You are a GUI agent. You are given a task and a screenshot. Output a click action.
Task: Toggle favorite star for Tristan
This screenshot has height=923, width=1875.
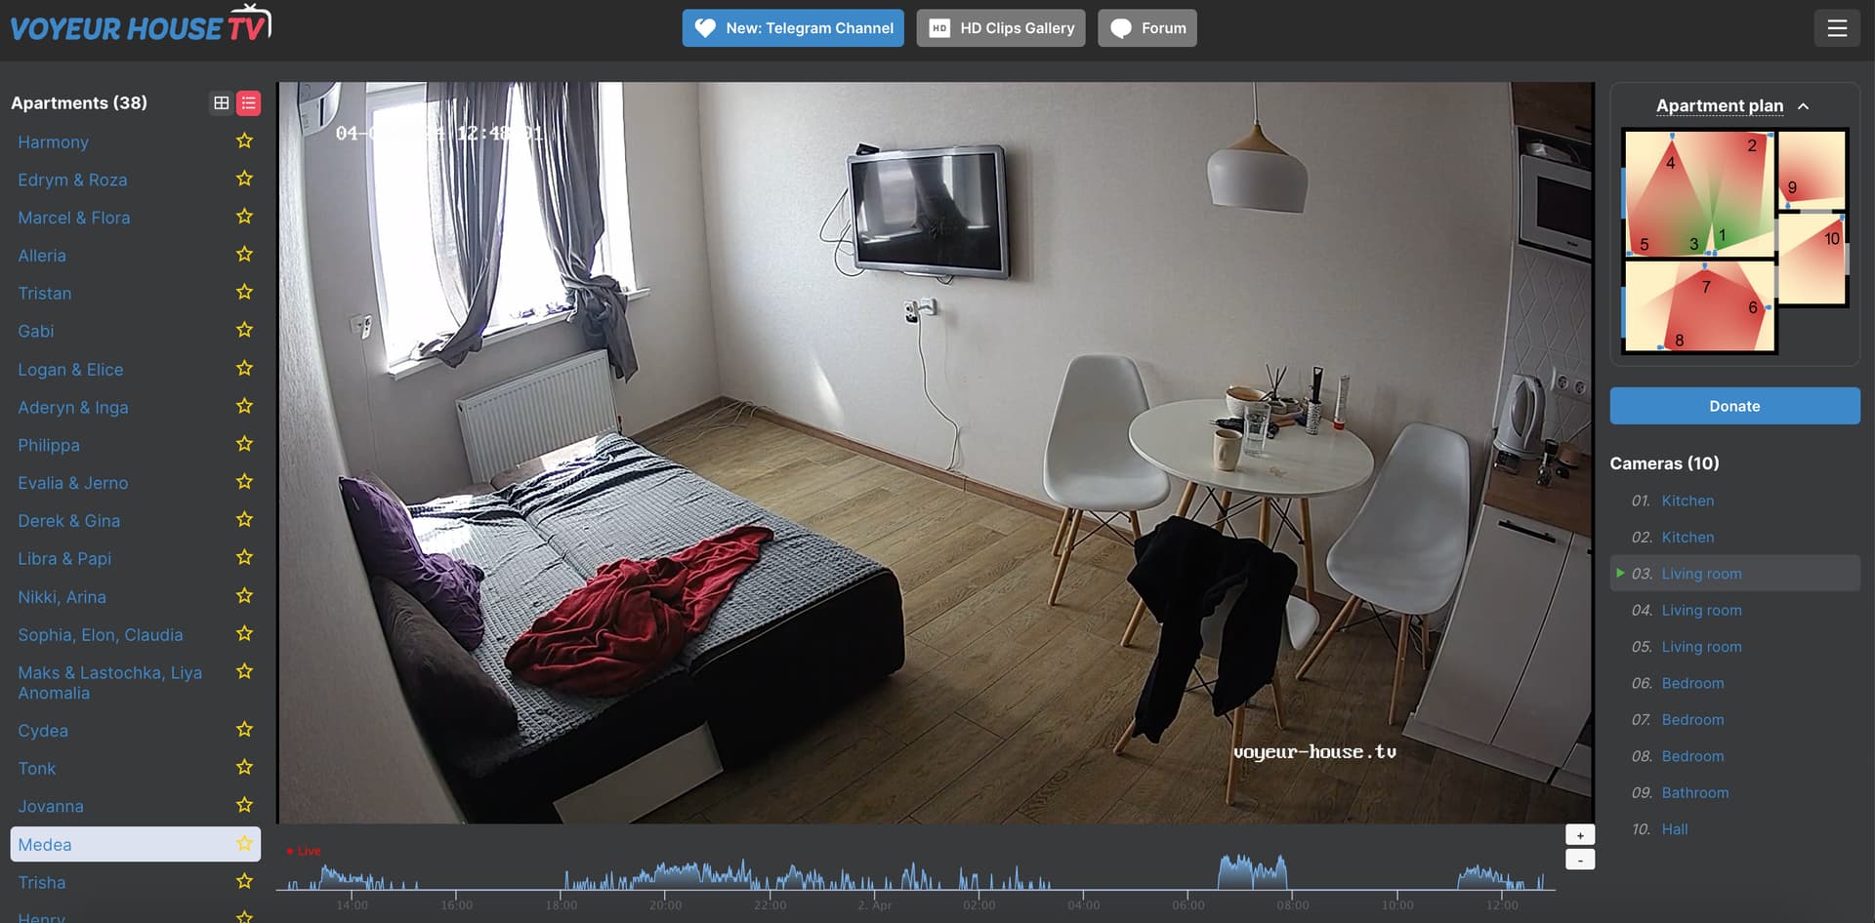(x=244, y=293)
